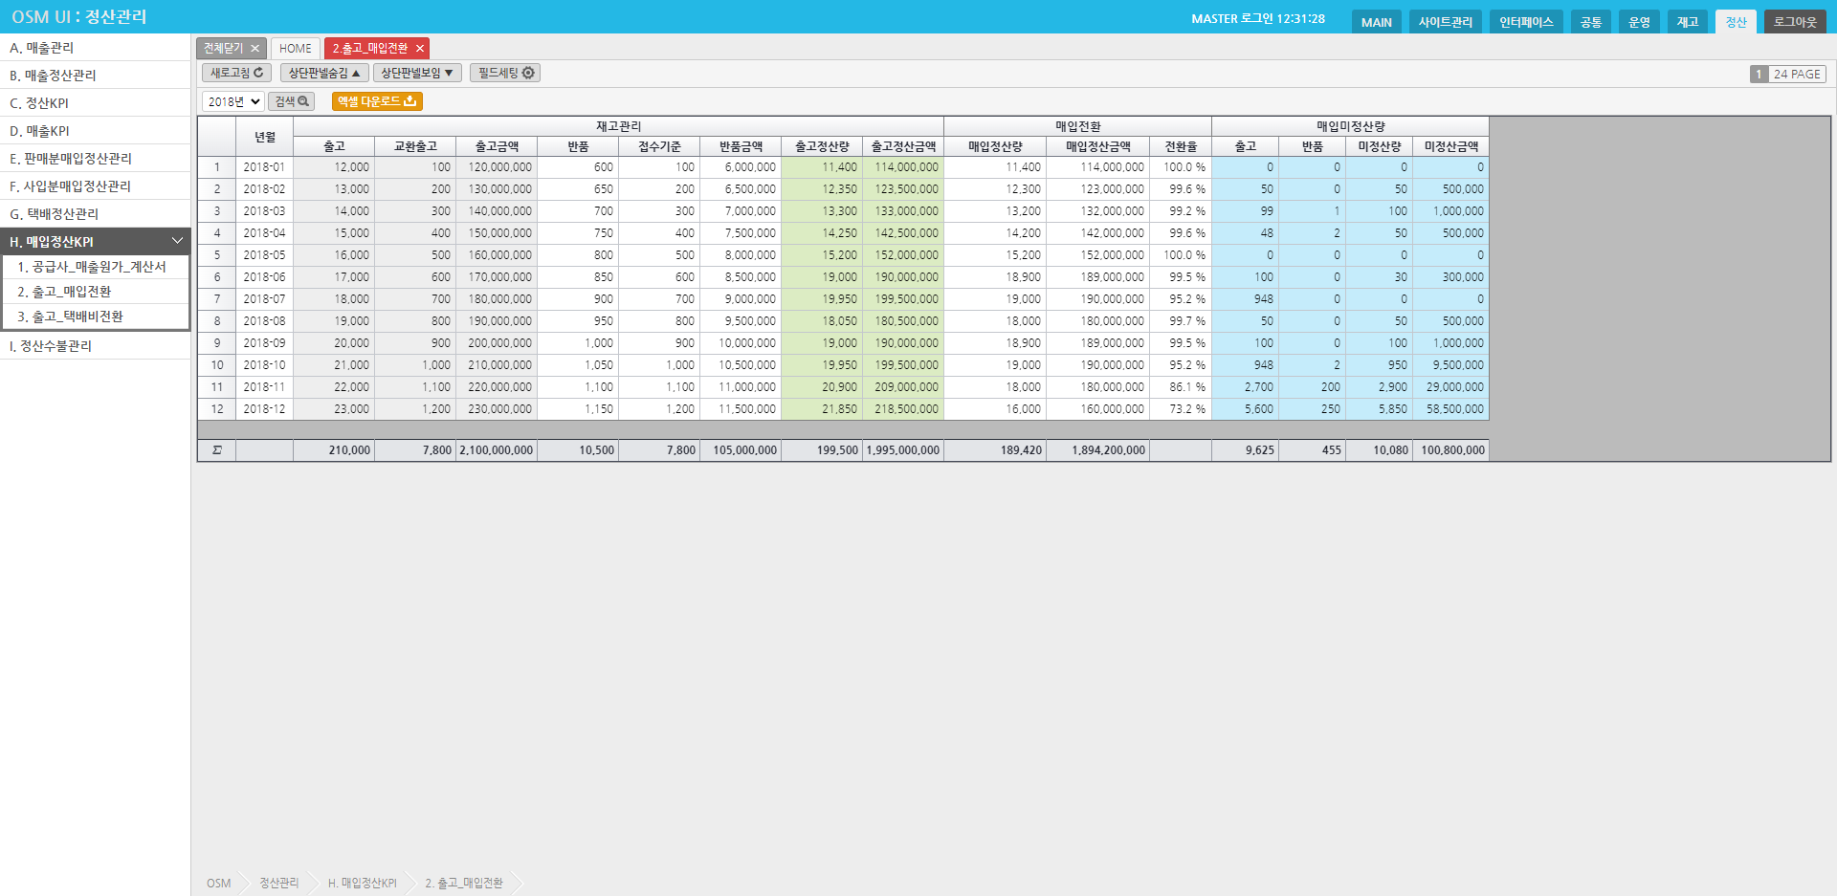Screen dimensions: 1837x896
Task: Click the 새로고침 refresh button
Action: click(236, 73)
